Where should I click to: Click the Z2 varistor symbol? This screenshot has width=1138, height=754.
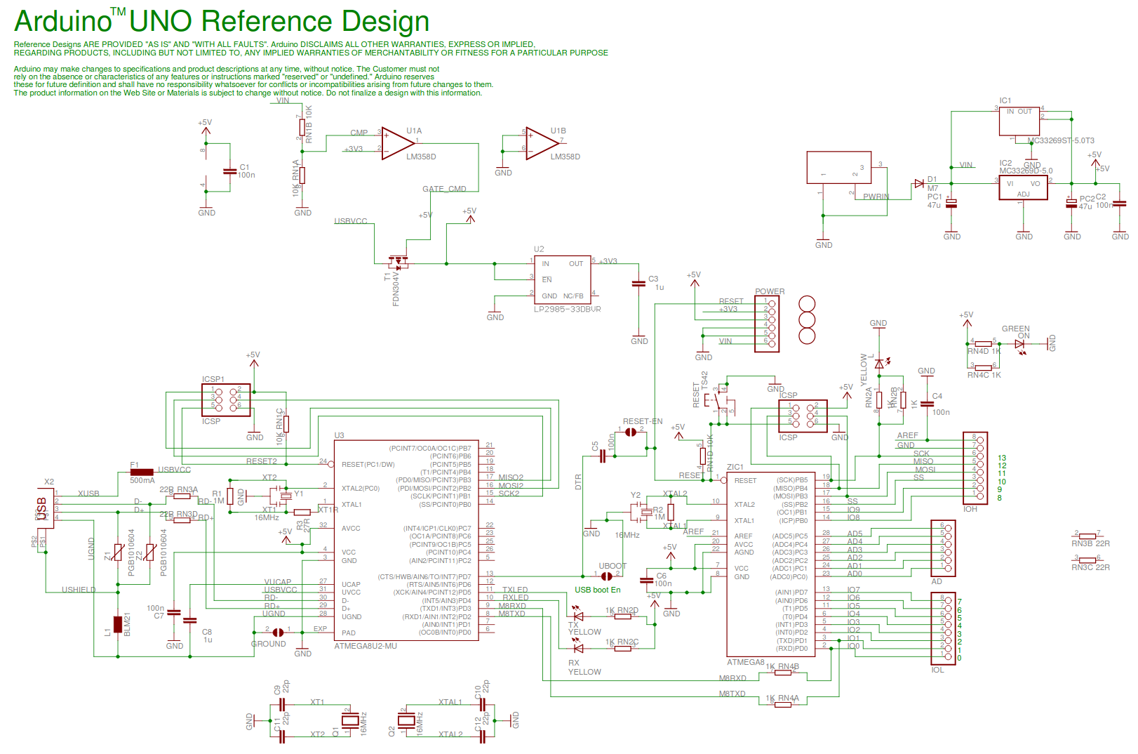tap(150, 554)
